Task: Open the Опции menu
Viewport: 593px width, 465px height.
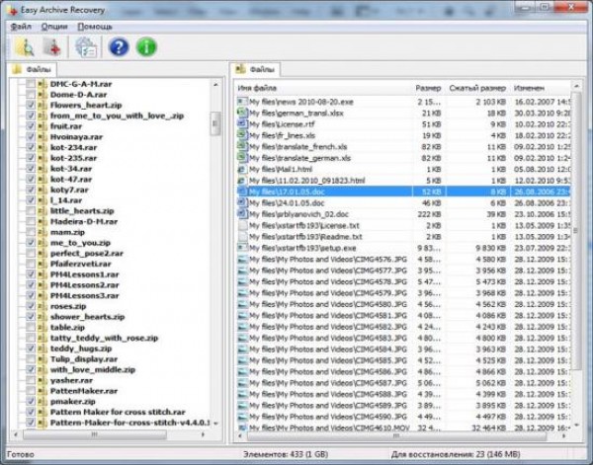Action: pos(54,27)
